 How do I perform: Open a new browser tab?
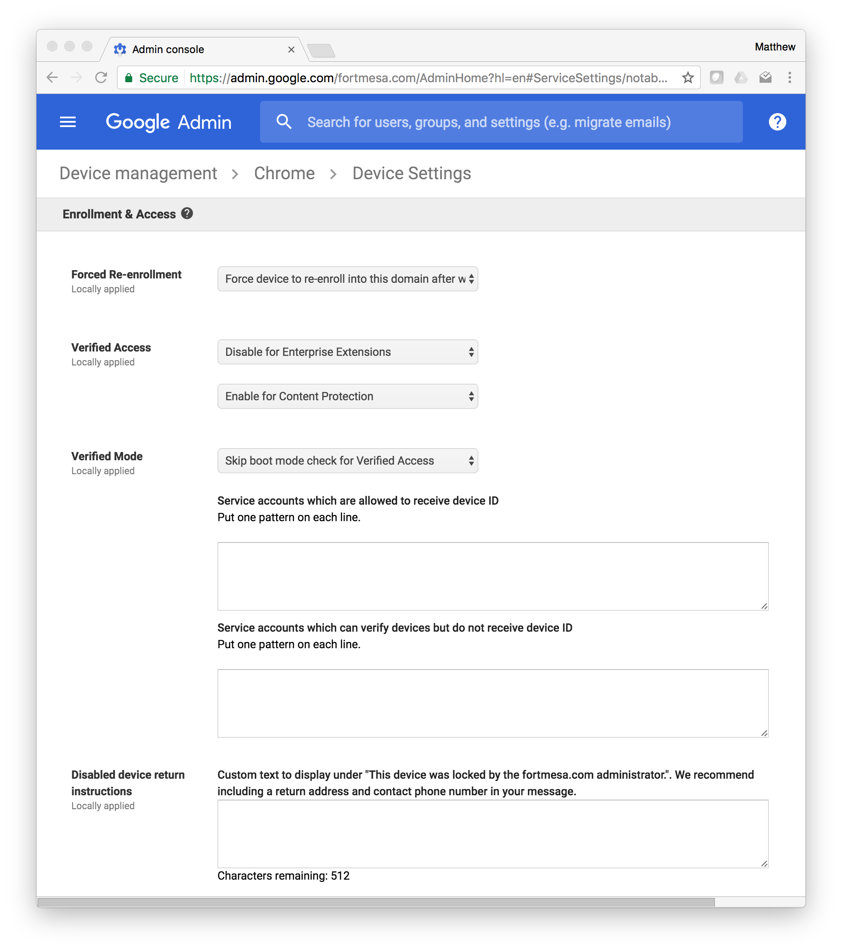tap(321, 50)
